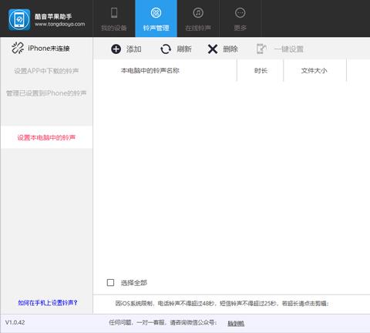Open the 我的设备 phone icon tab

tap(114, 12)
